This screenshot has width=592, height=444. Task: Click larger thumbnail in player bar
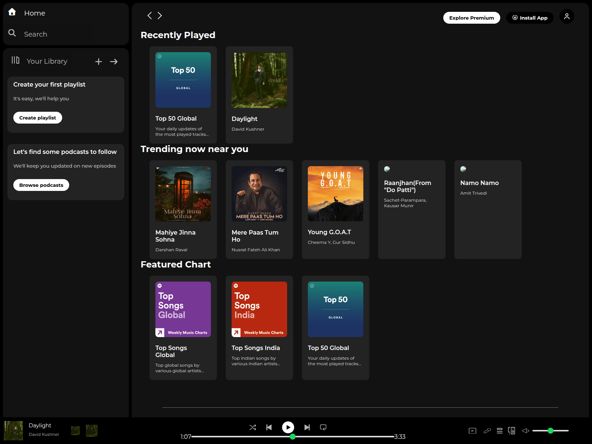click(92, 431)
